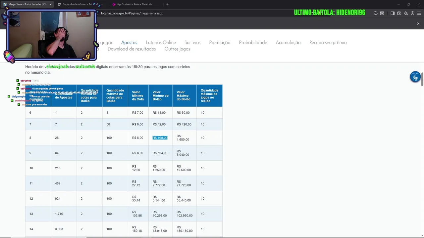This screenshot has height=238, width=424.
Task: Open the browser hamburger menu
Action: [419, 13]
